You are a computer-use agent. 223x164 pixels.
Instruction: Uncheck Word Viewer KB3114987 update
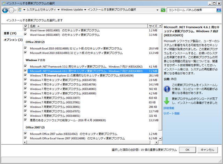click(x=25, y=34)
